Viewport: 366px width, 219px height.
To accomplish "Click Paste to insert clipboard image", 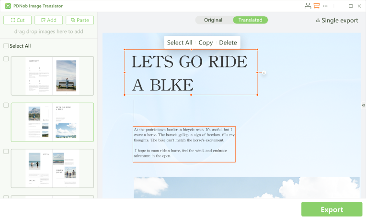I will coord(80,20).
